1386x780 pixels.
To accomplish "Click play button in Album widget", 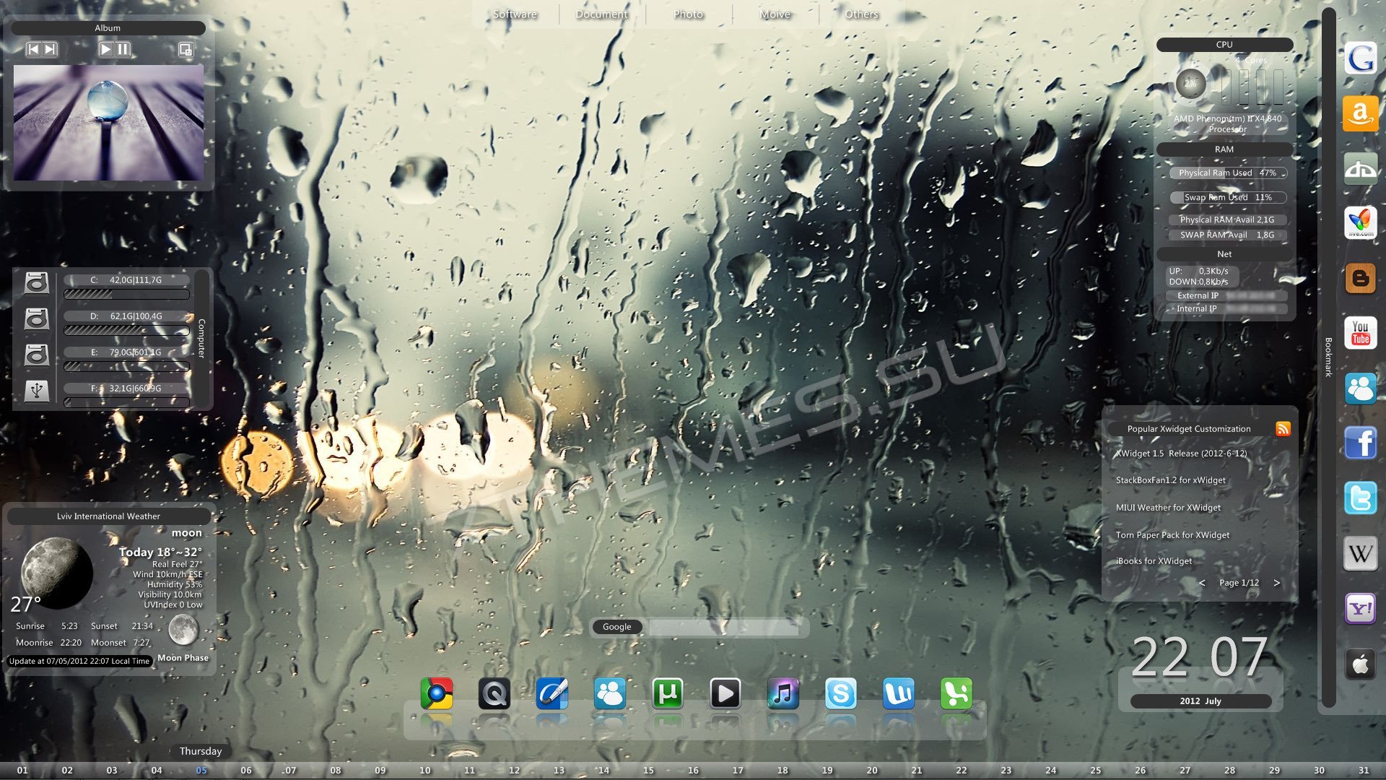I will pos(104,50).
